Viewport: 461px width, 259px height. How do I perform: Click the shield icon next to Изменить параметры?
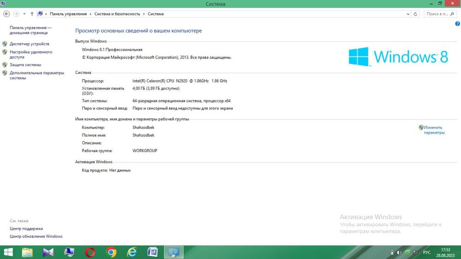[421, 127]
